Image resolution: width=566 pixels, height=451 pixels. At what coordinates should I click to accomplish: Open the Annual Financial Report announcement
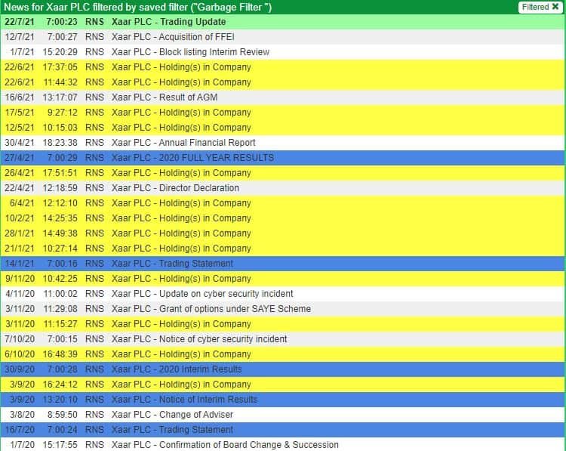pos(283,143)
